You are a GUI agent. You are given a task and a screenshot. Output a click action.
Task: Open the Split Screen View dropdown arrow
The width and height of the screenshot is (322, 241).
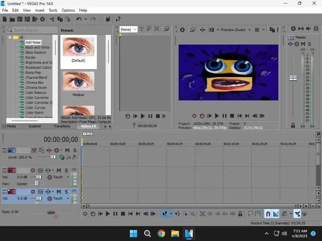[x=218, y=30]
